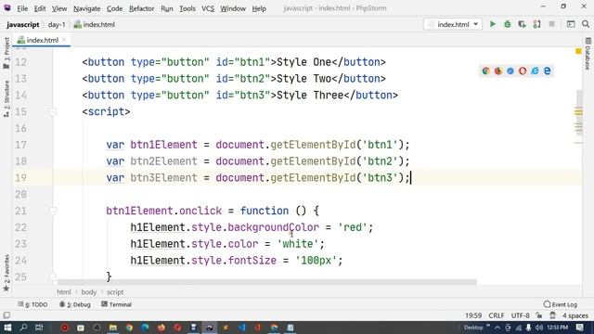Click body in the editor breadcrumb
The height and width of the screenshot is (334, 594).
pos(89,292)
